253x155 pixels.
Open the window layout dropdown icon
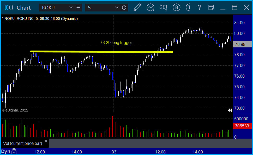(x=211, y=7)
